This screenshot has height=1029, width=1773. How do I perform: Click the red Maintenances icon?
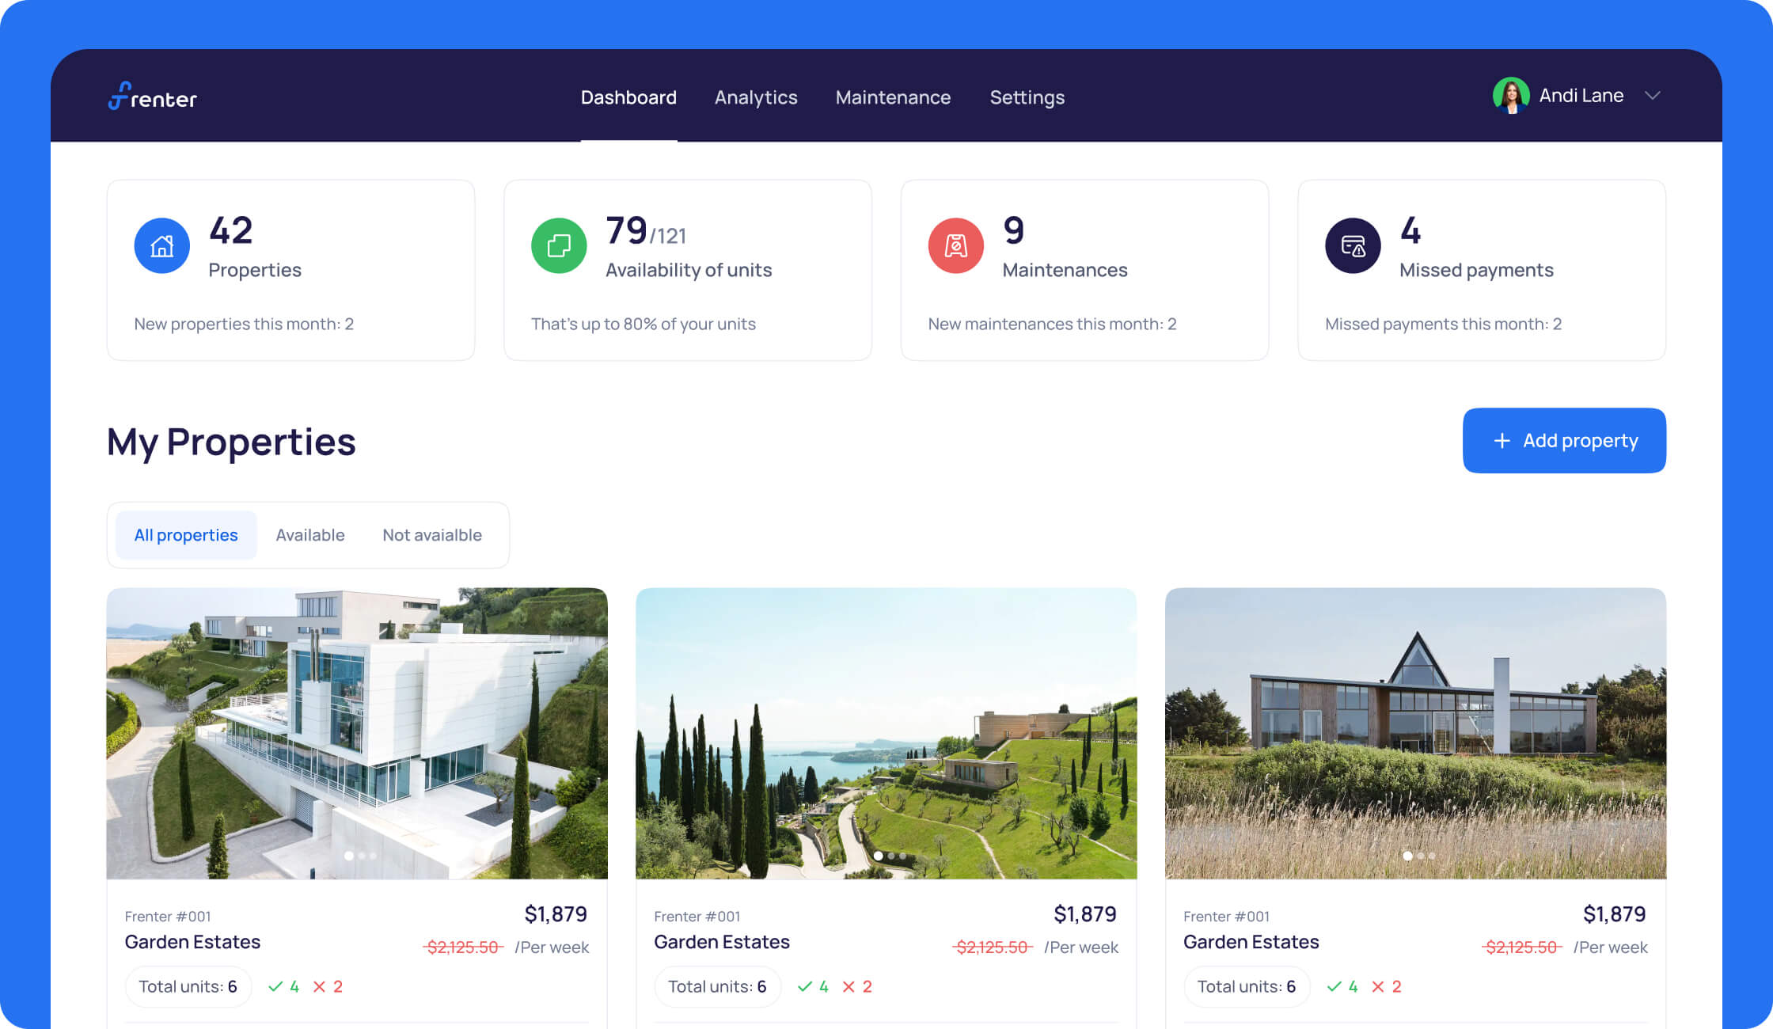coord(955,246)
